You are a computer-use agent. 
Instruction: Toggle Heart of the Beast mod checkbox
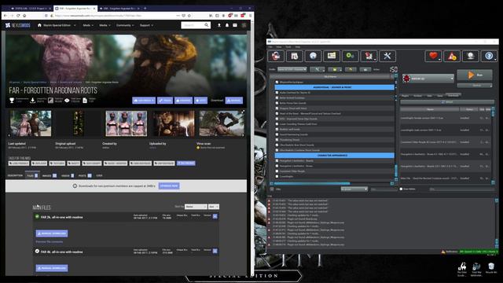point(277,113)
